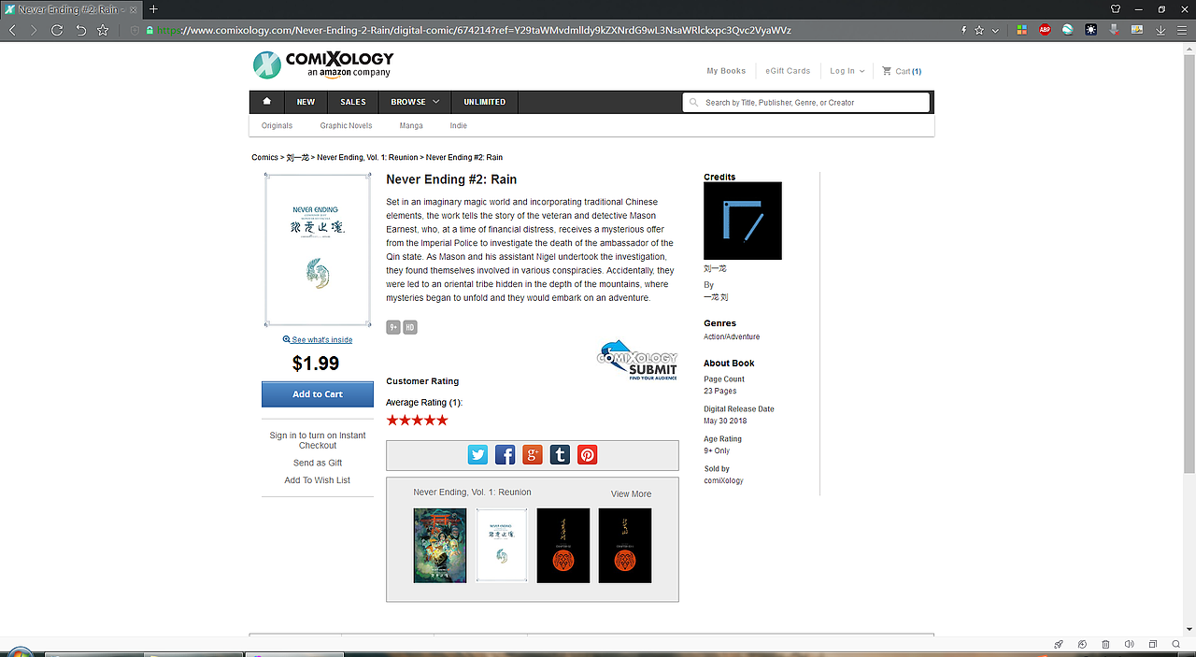Image resolution: width=1196 pixels, height=657 pixels.
Task: Click the search input field
Action: pyautogui.click(x=806, y=103)
